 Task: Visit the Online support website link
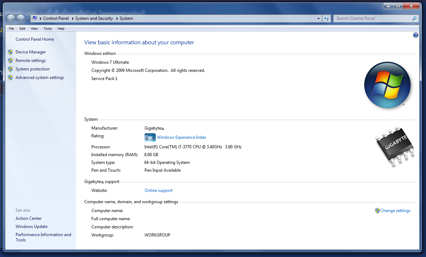(x=159, y=190)
